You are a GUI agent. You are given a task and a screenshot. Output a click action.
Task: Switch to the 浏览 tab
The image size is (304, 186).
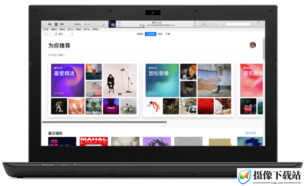point(160,34)
